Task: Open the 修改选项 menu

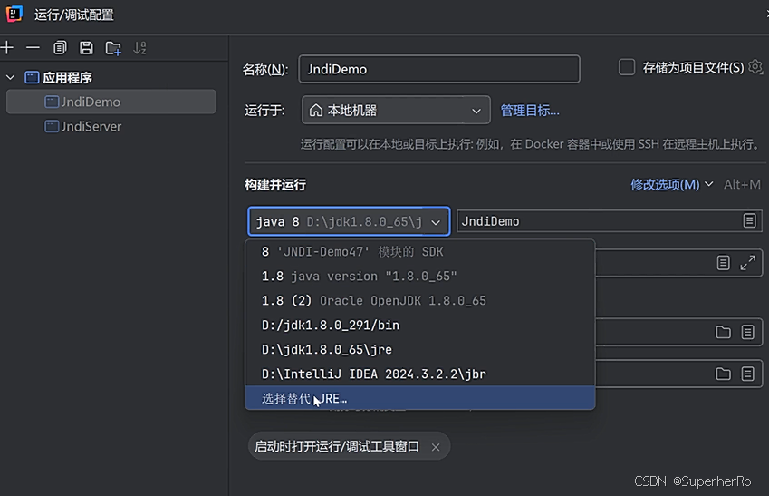Action: coord(671,185)
